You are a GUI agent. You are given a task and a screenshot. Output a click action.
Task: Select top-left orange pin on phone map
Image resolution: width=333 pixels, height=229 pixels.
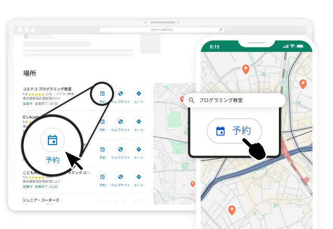tap(246, 69)
